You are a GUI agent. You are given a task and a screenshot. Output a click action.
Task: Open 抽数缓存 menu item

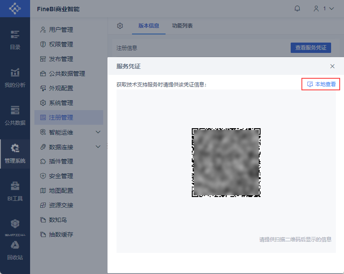coord(69,234)
